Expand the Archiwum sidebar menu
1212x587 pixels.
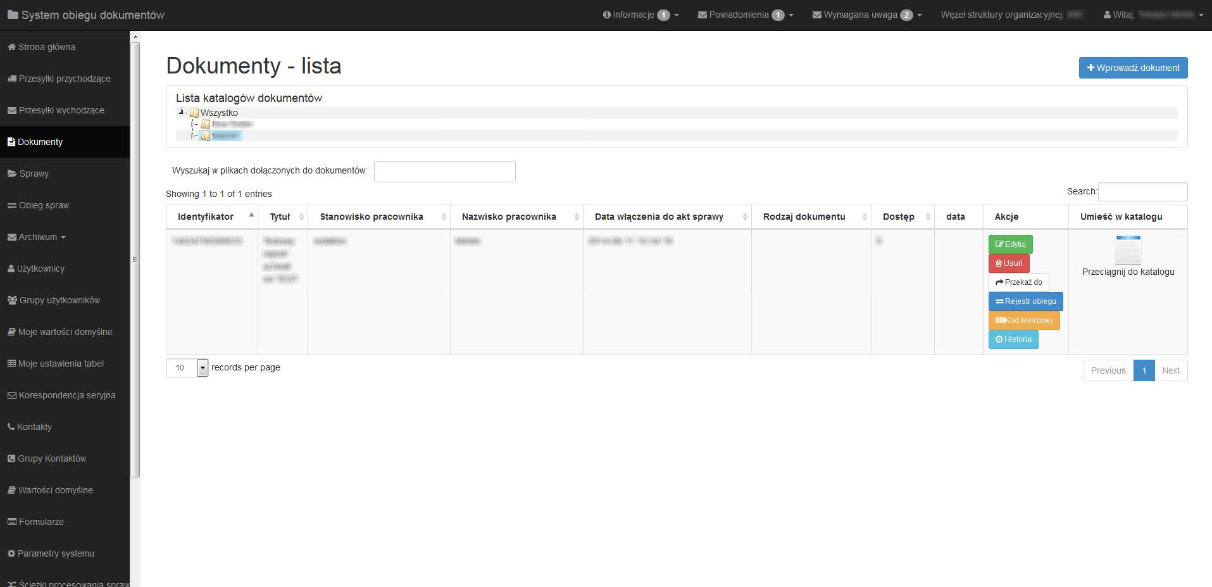pyautogui.click(x=37, y=237)
